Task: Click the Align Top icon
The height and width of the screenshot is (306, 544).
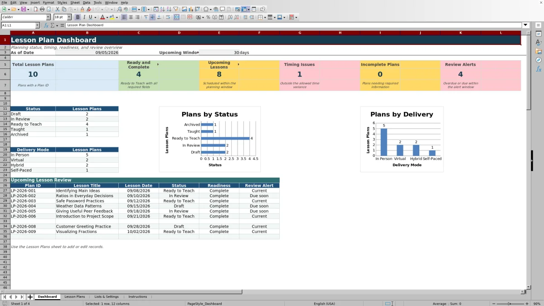Action: pyautogui.click(x=146, y=17)
